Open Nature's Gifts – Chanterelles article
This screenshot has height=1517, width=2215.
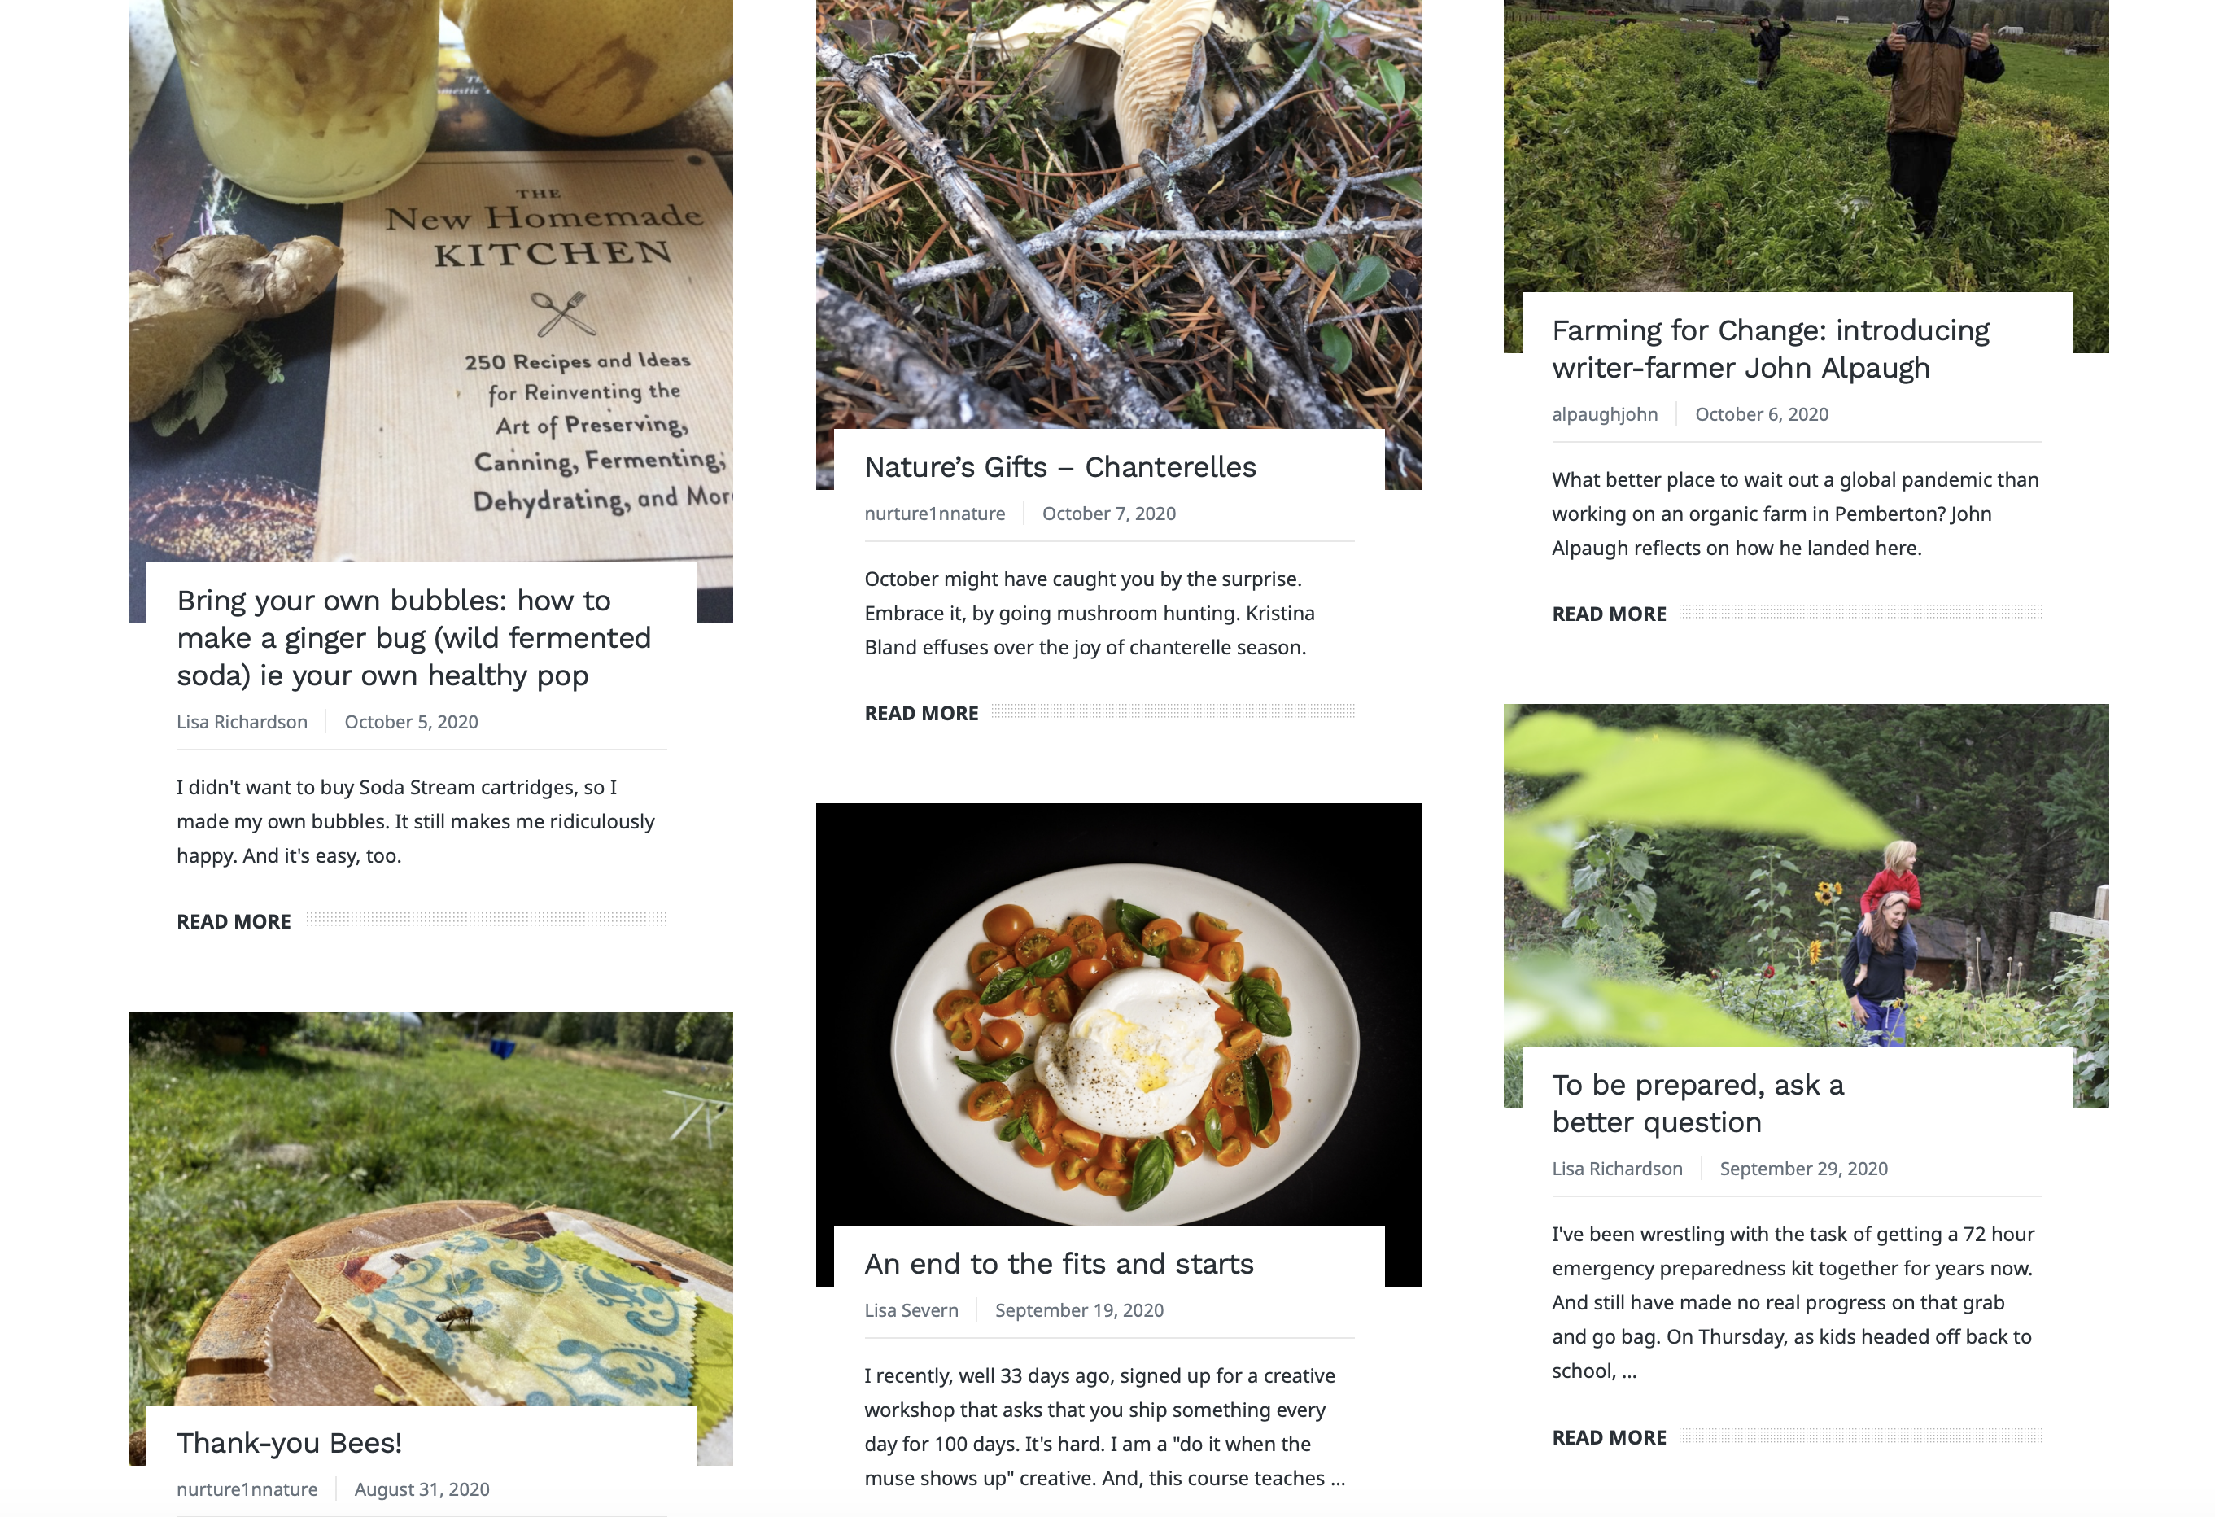1059,467
